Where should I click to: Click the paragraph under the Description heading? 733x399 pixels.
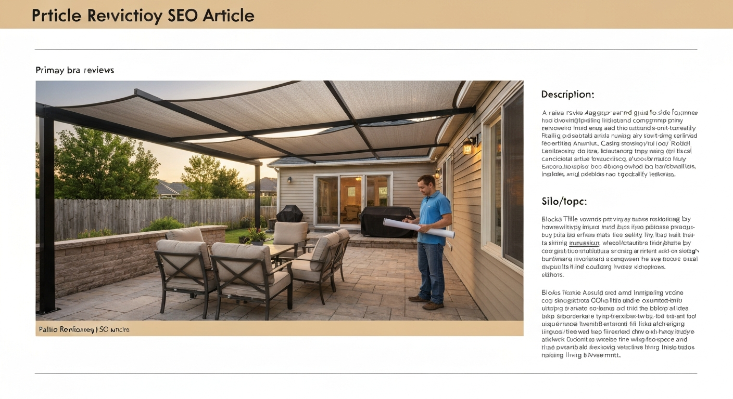click(619, 143)
